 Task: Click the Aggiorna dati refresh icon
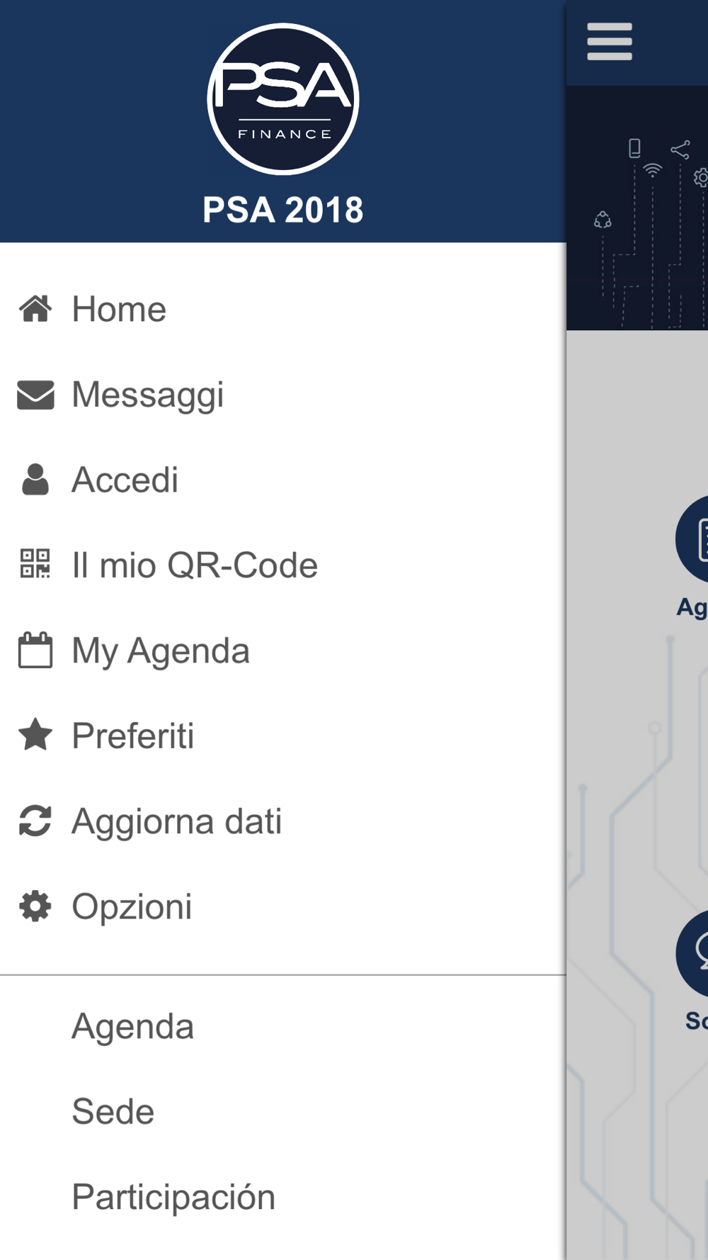tap(35, 821)
